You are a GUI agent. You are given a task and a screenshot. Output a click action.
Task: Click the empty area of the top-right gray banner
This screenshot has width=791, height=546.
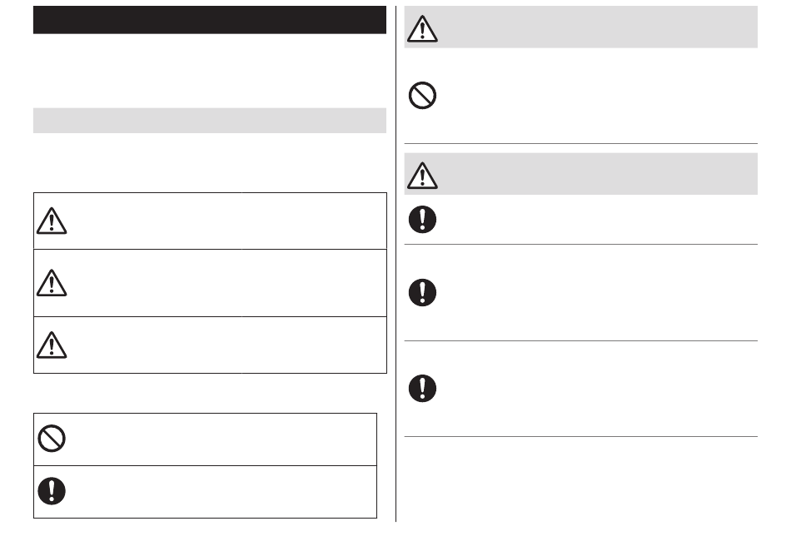(x=598, y=27)
